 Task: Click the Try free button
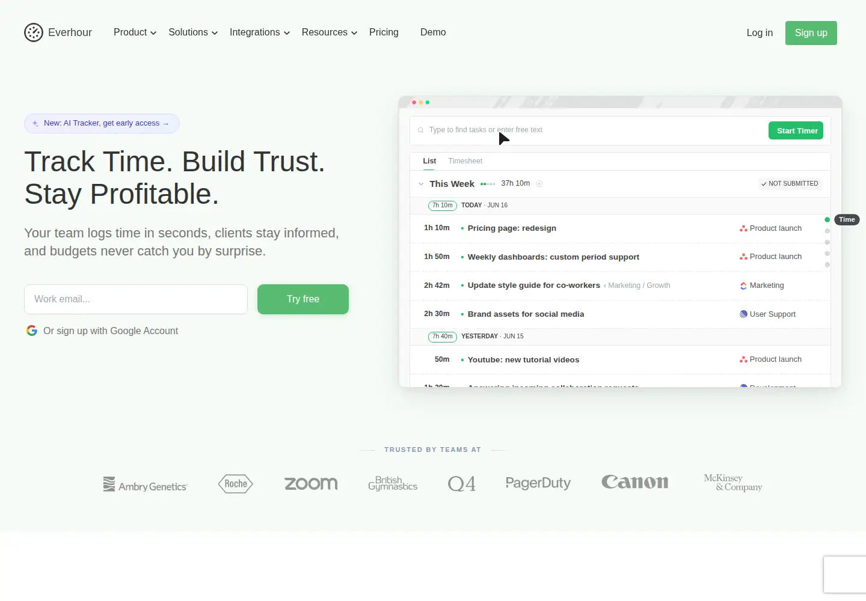[x=303, y=299]
